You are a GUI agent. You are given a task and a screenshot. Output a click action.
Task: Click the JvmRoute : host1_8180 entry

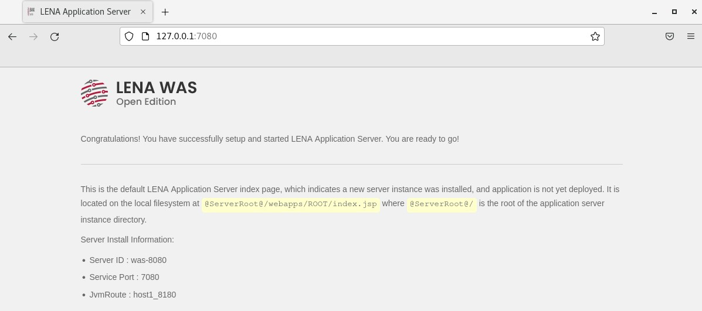coord(133,295)
